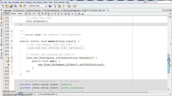Open the globe browser dropdown arrow
The width and height of the screenshot is (172, 96).
[52, 6]
